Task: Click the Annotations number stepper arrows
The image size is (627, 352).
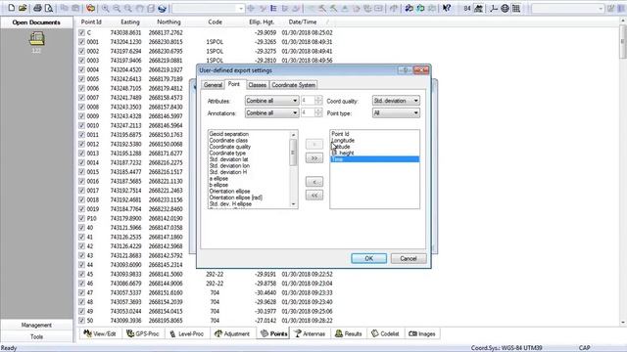Action: pyautogui.click(x=318, y=113)
